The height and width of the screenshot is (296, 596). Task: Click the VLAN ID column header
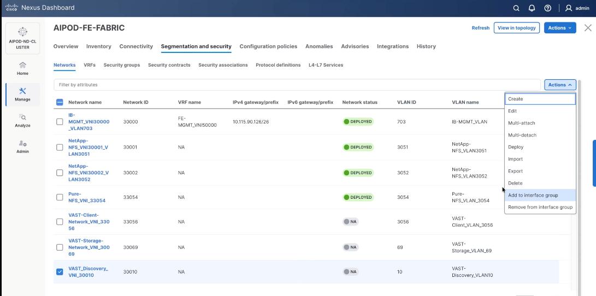(406, 102)
